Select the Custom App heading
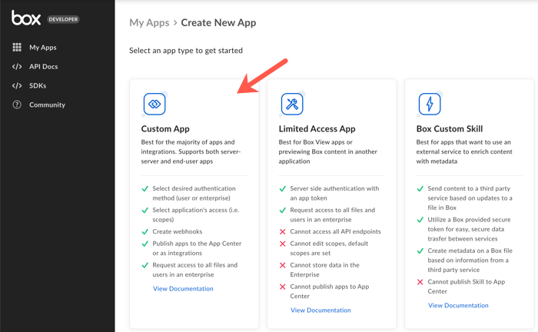 (x=165, y=128)
